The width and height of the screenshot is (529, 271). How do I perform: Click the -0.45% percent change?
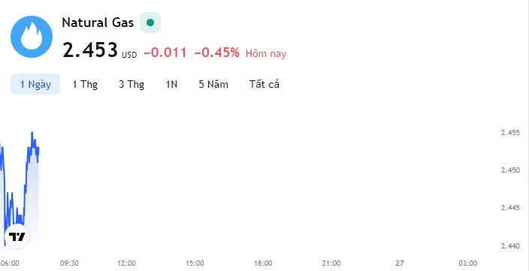click(217, 53)
